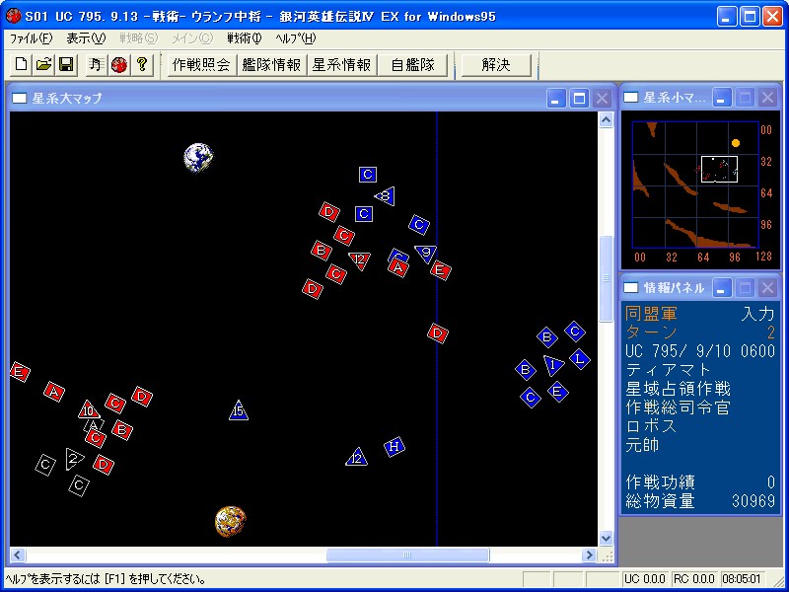Image resolution: width=789 pixels, height=592 pixels.
Task: Select the blue H unit
Action: tap(394, 447)
